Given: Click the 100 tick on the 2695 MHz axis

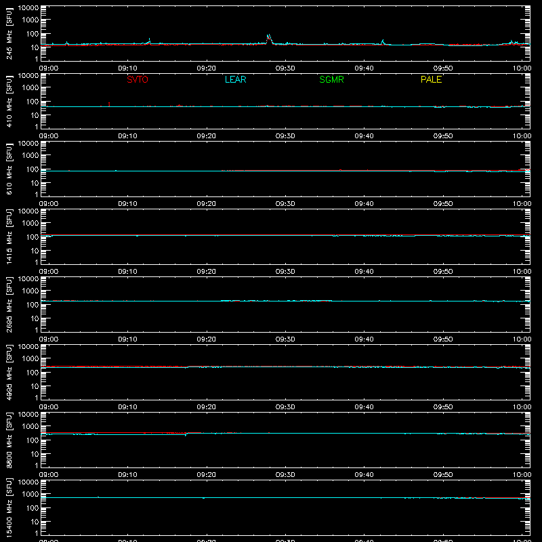Looking at the screenshot, I should click(33, 305).
